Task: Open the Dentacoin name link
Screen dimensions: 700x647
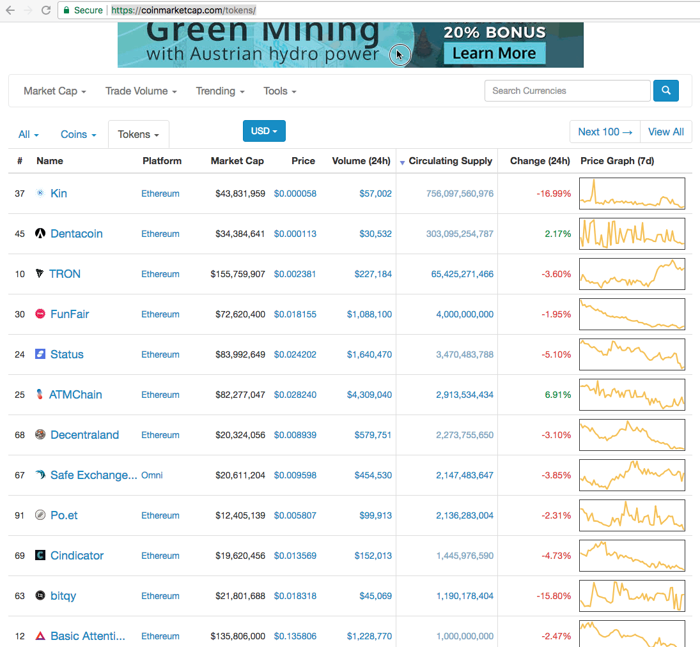Action: coord(76,233)
